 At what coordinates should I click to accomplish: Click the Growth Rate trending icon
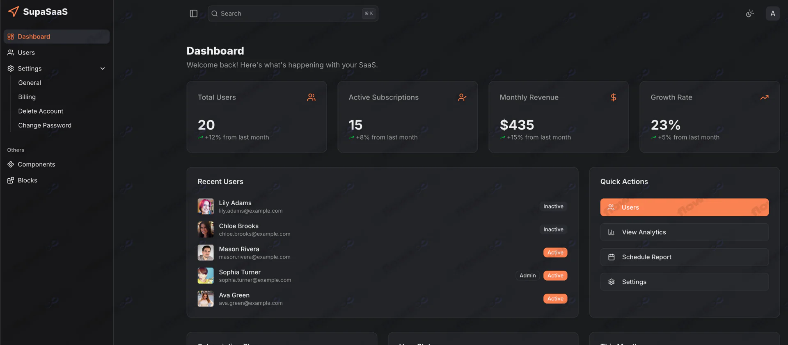(764, 97)
